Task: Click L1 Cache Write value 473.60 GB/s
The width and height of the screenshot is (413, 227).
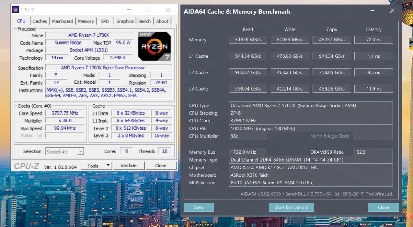Action: coord(290,56)
